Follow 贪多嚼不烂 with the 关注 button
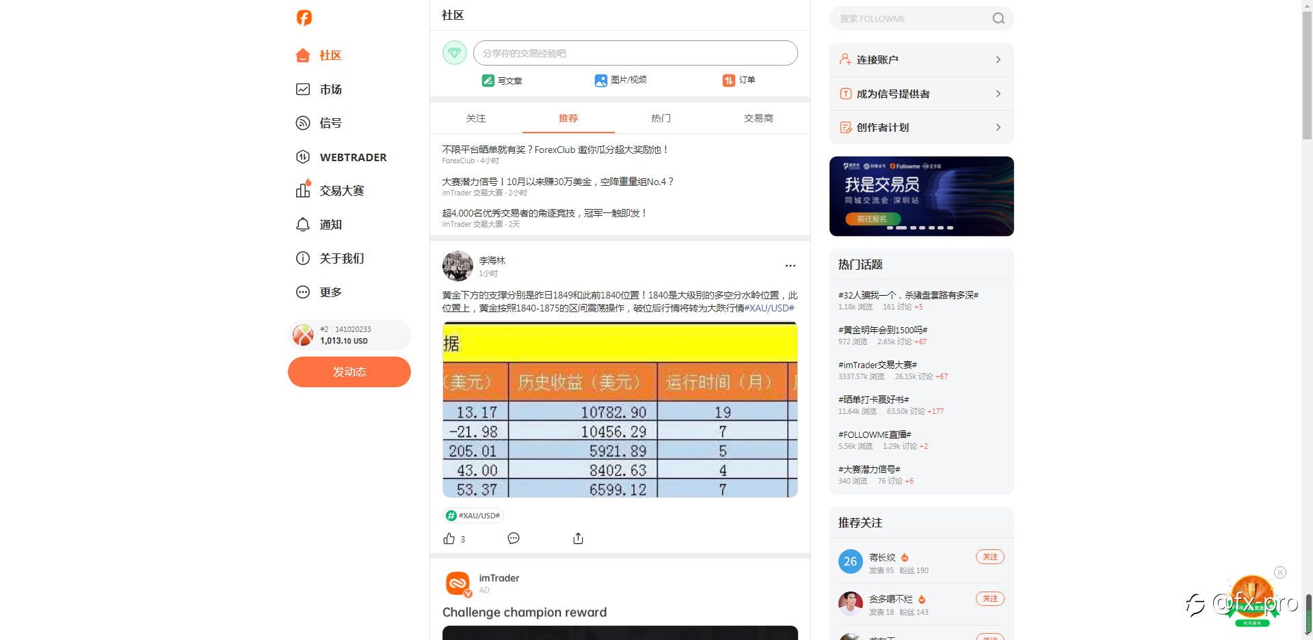The width and height of the screenshot is (1313, 640). (x=990, y=598)
